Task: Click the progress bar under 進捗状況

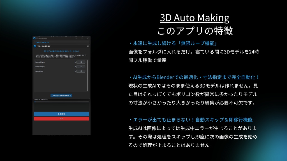Action: click(x=61, y=102)
